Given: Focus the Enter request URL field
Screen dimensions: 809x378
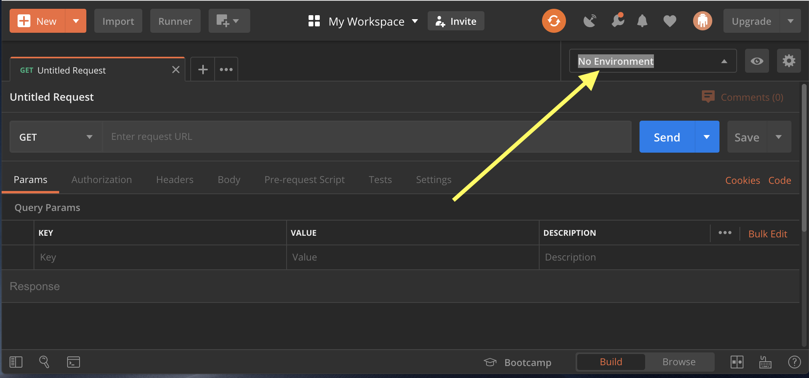Looking at the screenshot, I should [367, 137].
